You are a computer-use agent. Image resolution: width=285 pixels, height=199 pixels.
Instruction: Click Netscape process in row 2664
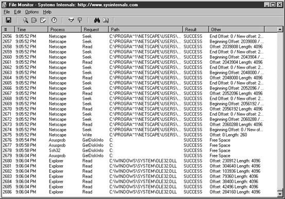click(58, 78)
